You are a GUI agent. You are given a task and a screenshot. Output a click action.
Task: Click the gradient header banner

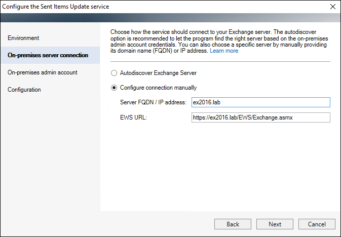(x=170, y=18)
